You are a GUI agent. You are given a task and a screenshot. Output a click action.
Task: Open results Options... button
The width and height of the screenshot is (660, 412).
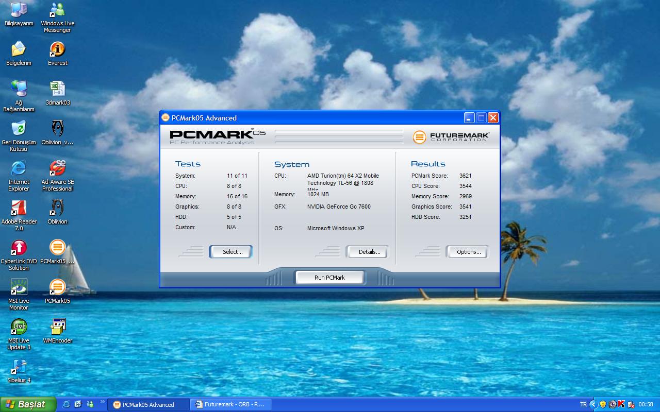[467, 252]
